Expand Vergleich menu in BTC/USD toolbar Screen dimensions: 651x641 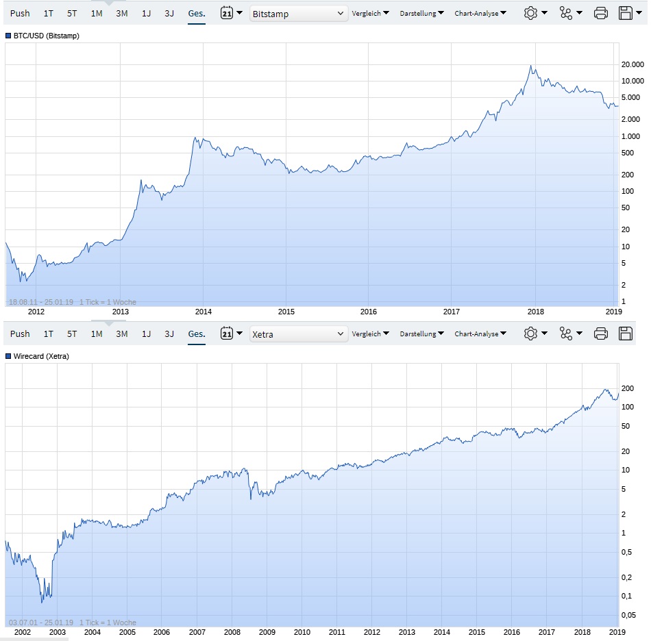(x=370, y=13)
